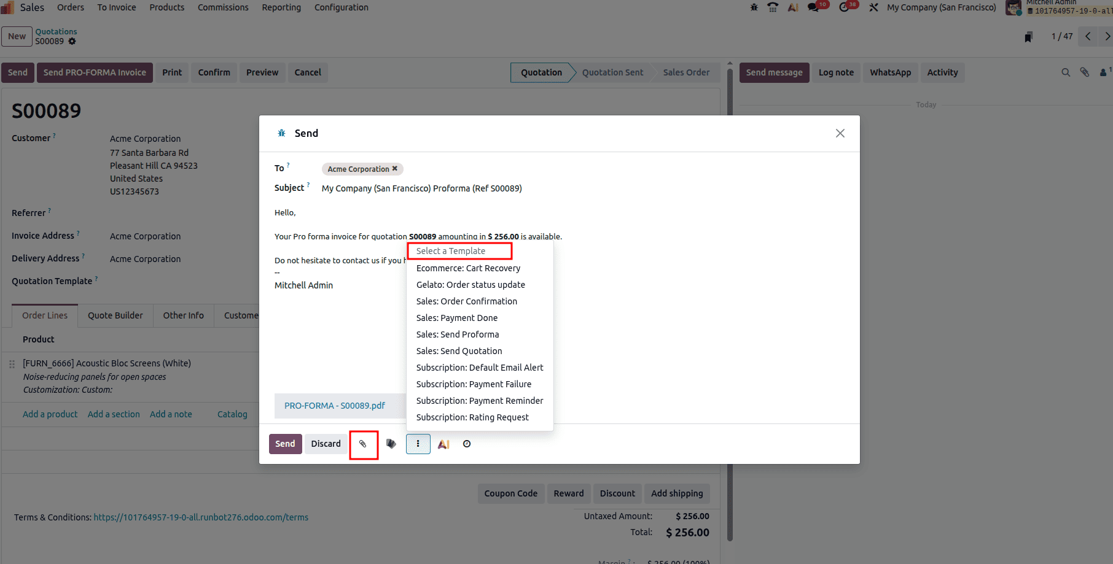1113x564 pixels.
Task: Choose Sales: Send Quotation template
Action: coord(459,351)
